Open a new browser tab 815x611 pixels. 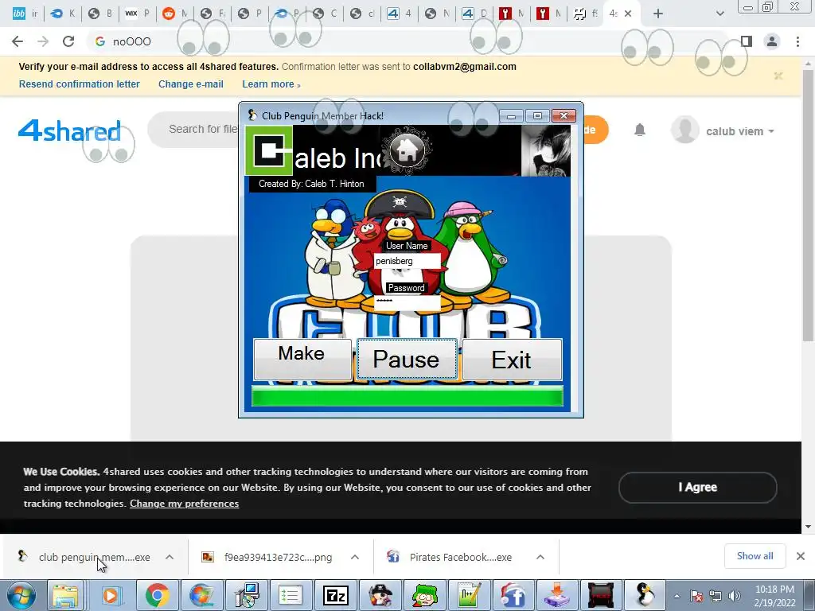click(658, 14)
